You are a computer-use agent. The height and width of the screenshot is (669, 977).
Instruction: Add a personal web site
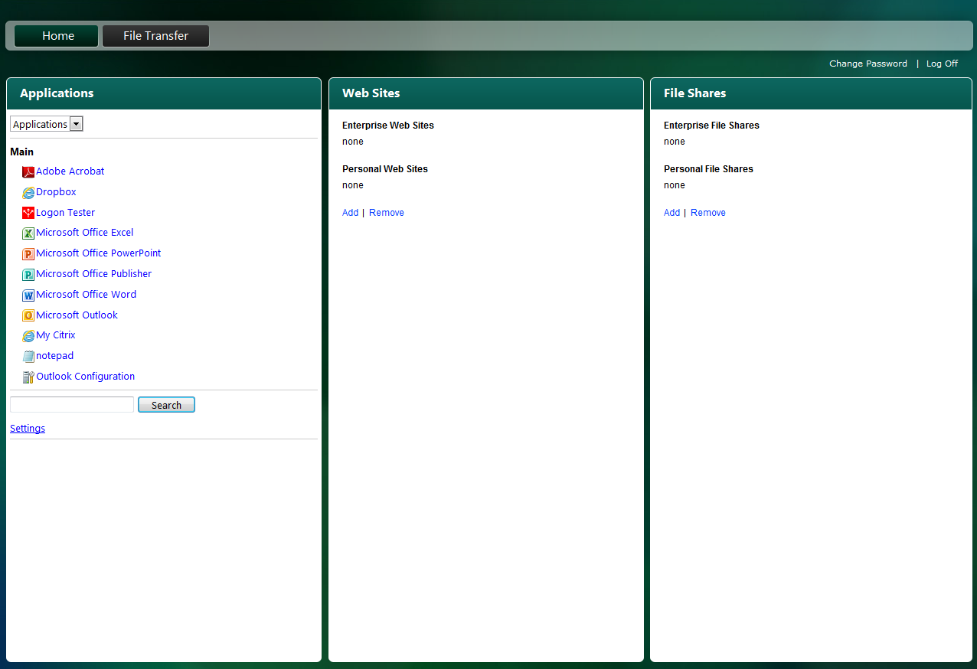[350, 213]
